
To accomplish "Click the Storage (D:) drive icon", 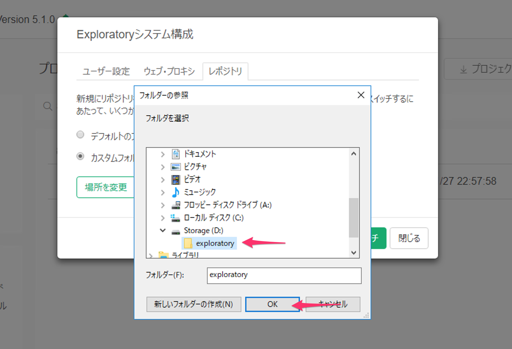I will (176, 231).
